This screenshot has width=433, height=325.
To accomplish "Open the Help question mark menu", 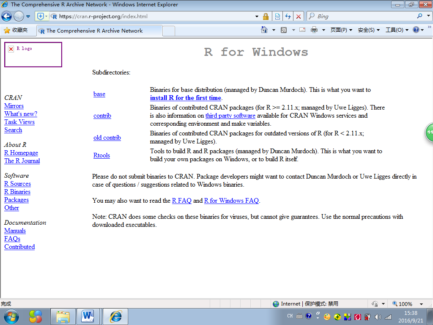I will (x=418, y=30).
